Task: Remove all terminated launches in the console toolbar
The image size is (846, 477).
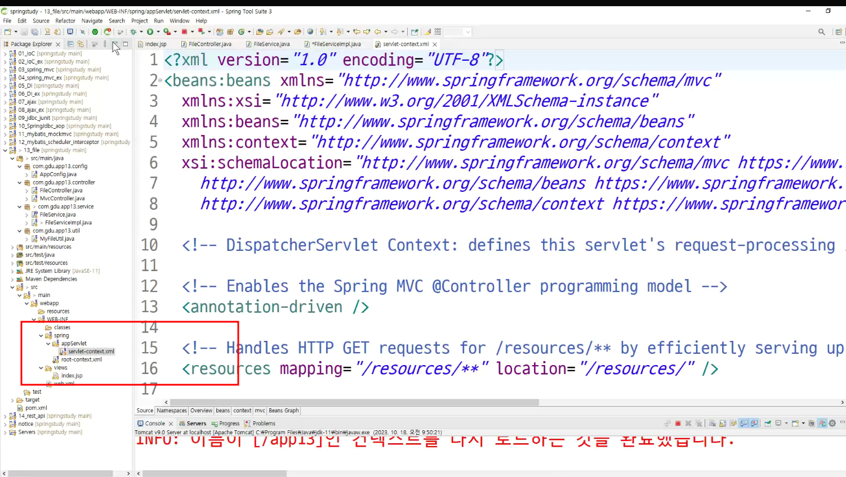Action: tap(699, 424)
